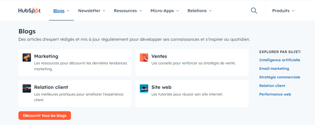
Task: Open the Relations menu
Action: (200, 11)
